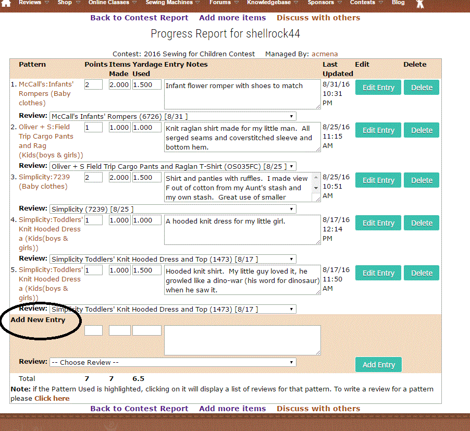Open the Shop menu
470x431 pixels.
(65, 3)
